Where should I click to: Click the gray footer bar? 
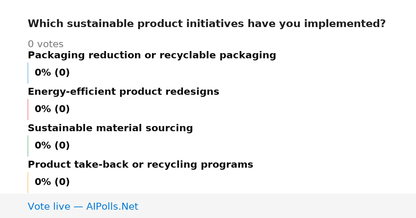click(208, 206)
